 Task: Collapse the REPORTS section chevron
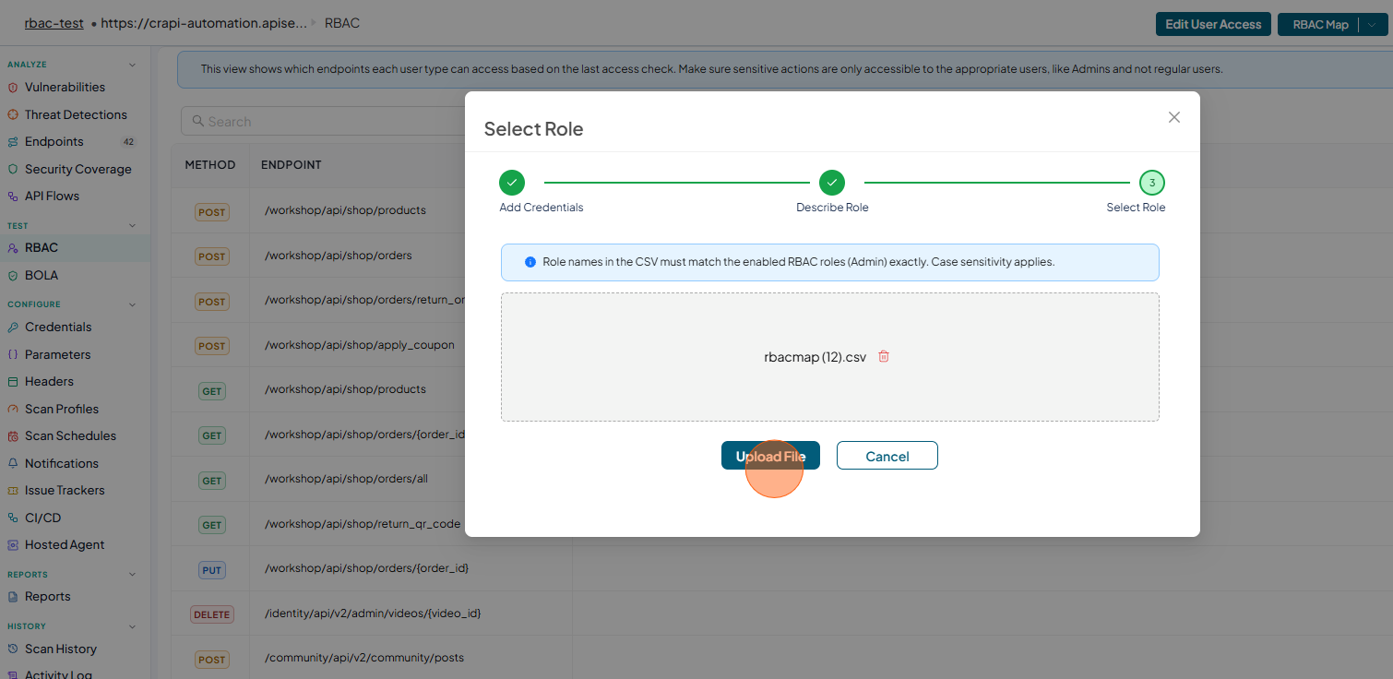132,574
